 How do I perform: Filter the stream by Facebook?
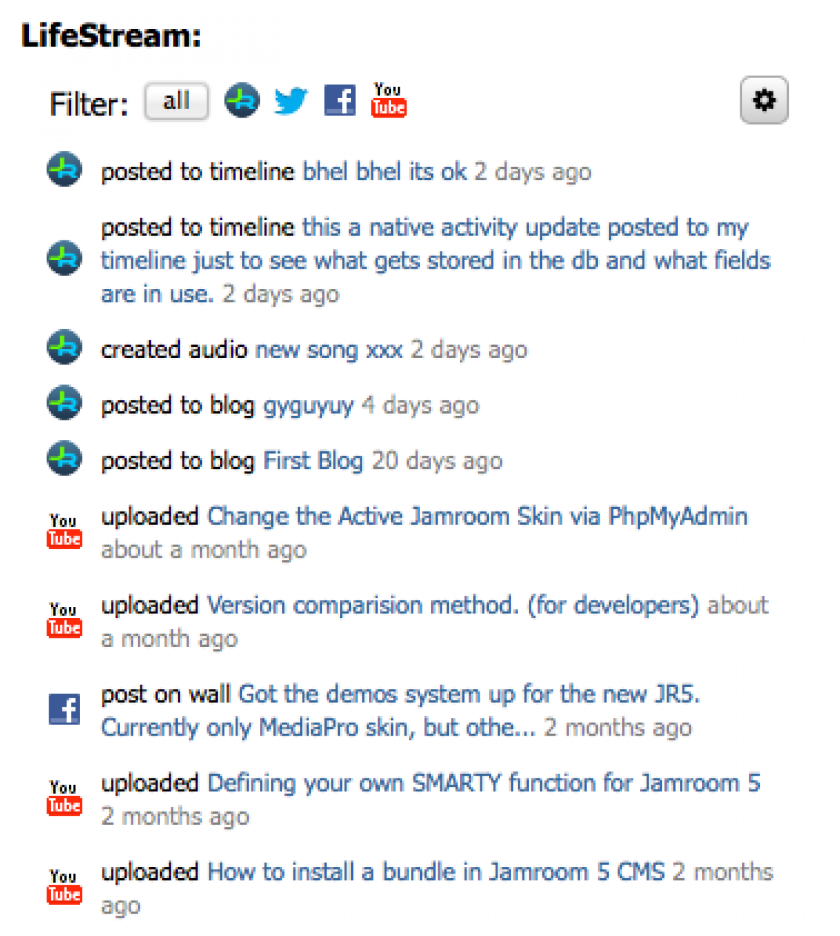click(340, 100)
